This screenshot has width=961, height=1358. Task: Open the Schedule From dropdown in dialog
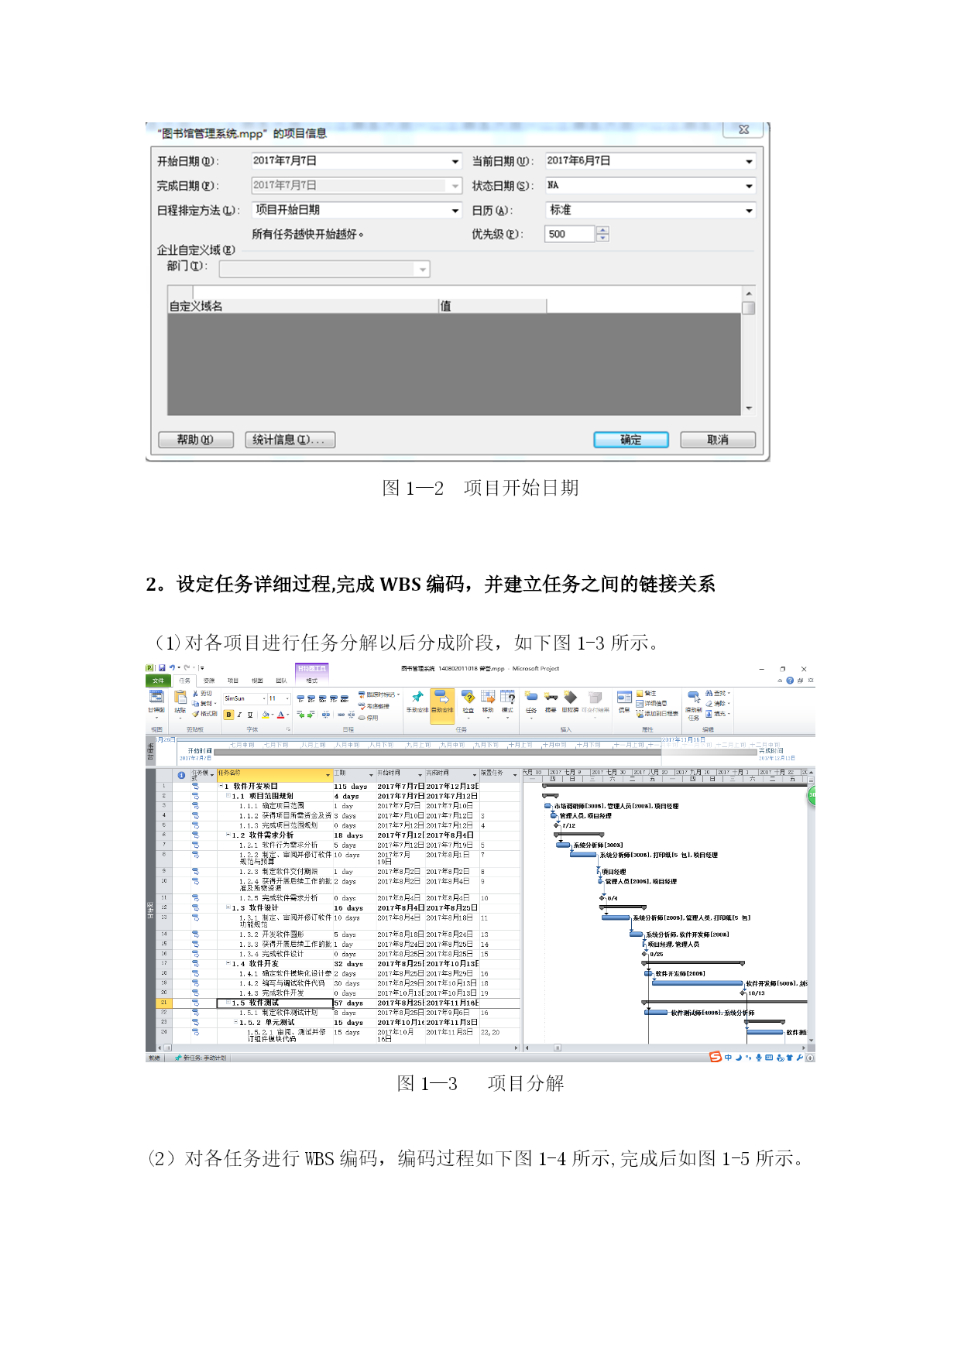click(455, 211)
